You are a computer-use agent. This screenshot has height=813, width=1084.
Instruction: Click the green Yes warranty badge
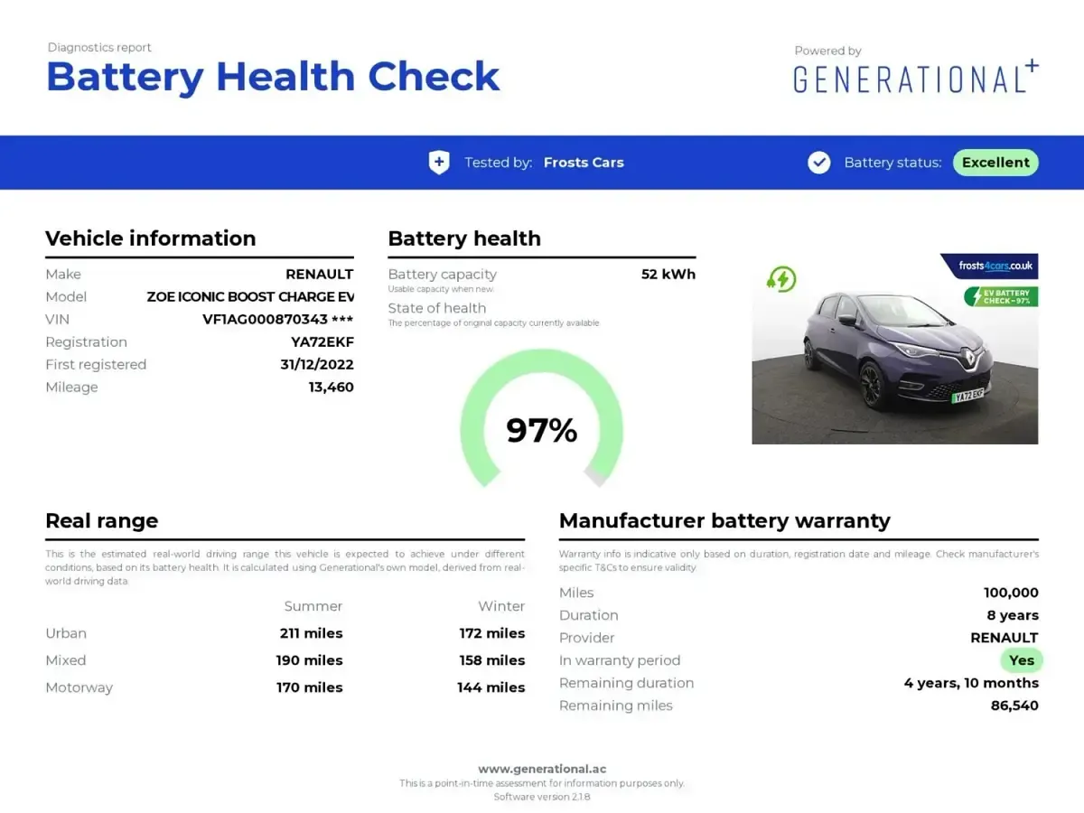pyautogui.click(x=1022, y=660)
